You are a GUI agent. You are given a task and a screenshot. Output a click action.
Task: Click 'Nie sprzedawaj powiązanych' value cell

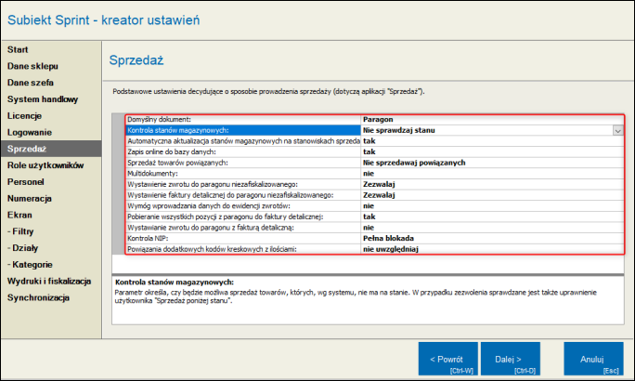click(492, 163)
